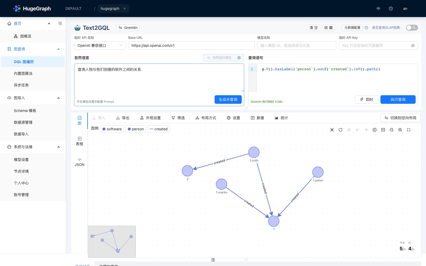This screenshot has height=266, width=426.
Task: Collapse the 图导入 sidebar section
Action: (x=59, y=98)
